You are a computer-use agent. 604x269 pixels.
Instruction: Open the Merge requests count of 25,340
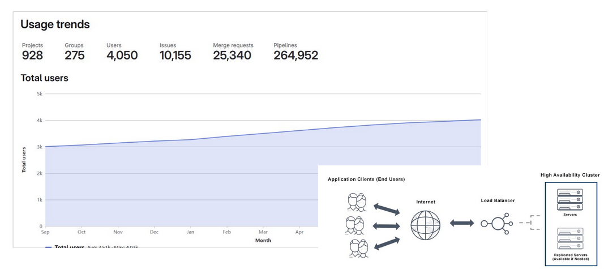coord(232,55)
